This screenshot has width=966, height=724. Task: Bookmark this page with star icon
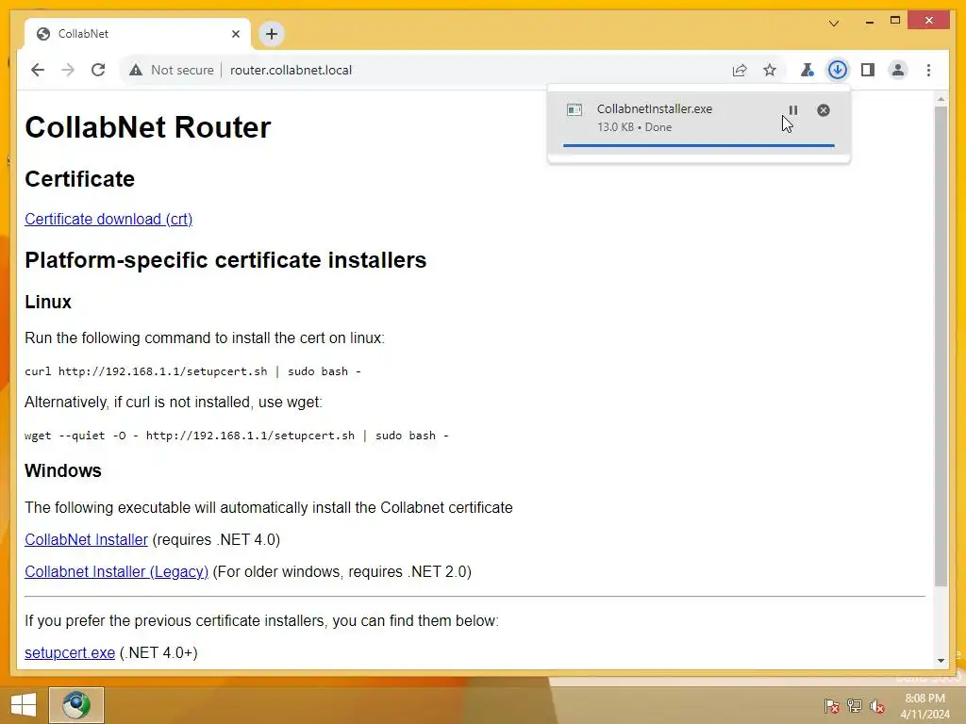pyautogui.click(x=770, y=70)
